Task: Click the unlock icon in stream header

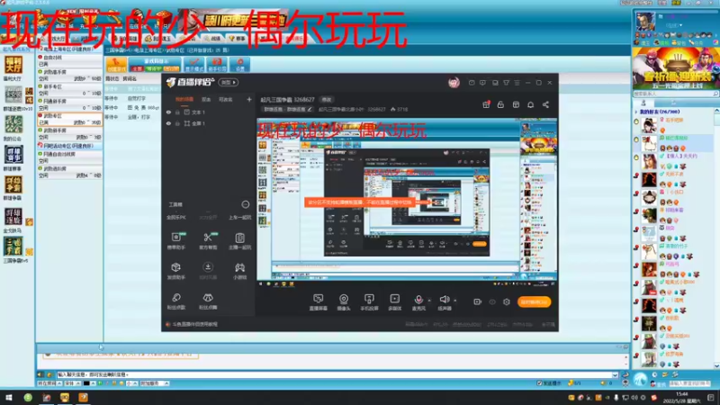Action: pyautogui.click(x=500, y=104)
